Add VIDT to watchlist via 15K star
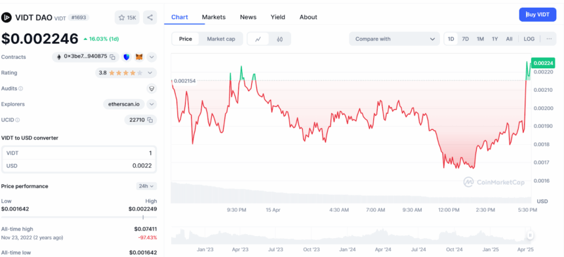The height and width of the screenshot is (257, 564). coord(127,18)
